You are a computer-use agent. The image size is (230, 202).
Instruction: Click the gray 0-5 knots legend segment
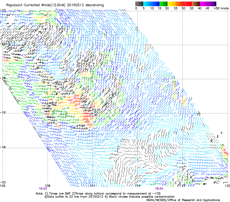pyautogui.click(x=139, y=4)
